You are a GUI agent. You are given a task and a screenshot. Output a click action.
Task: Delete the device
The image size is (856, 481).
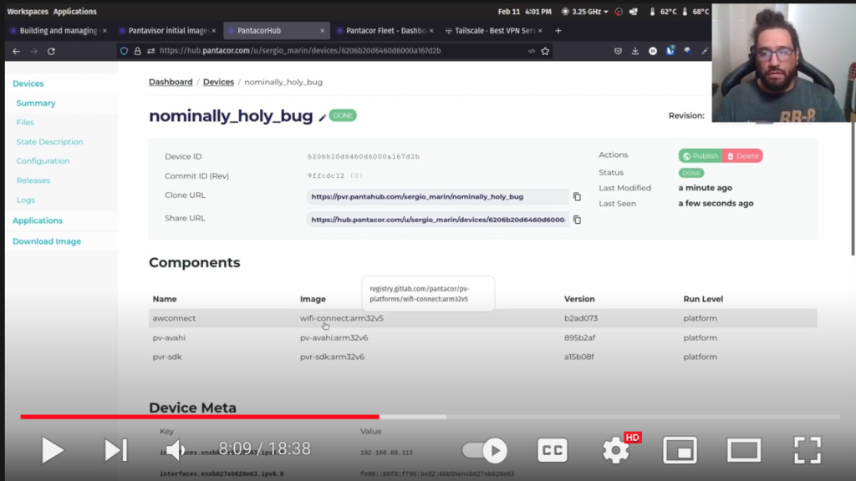(742, 156)
